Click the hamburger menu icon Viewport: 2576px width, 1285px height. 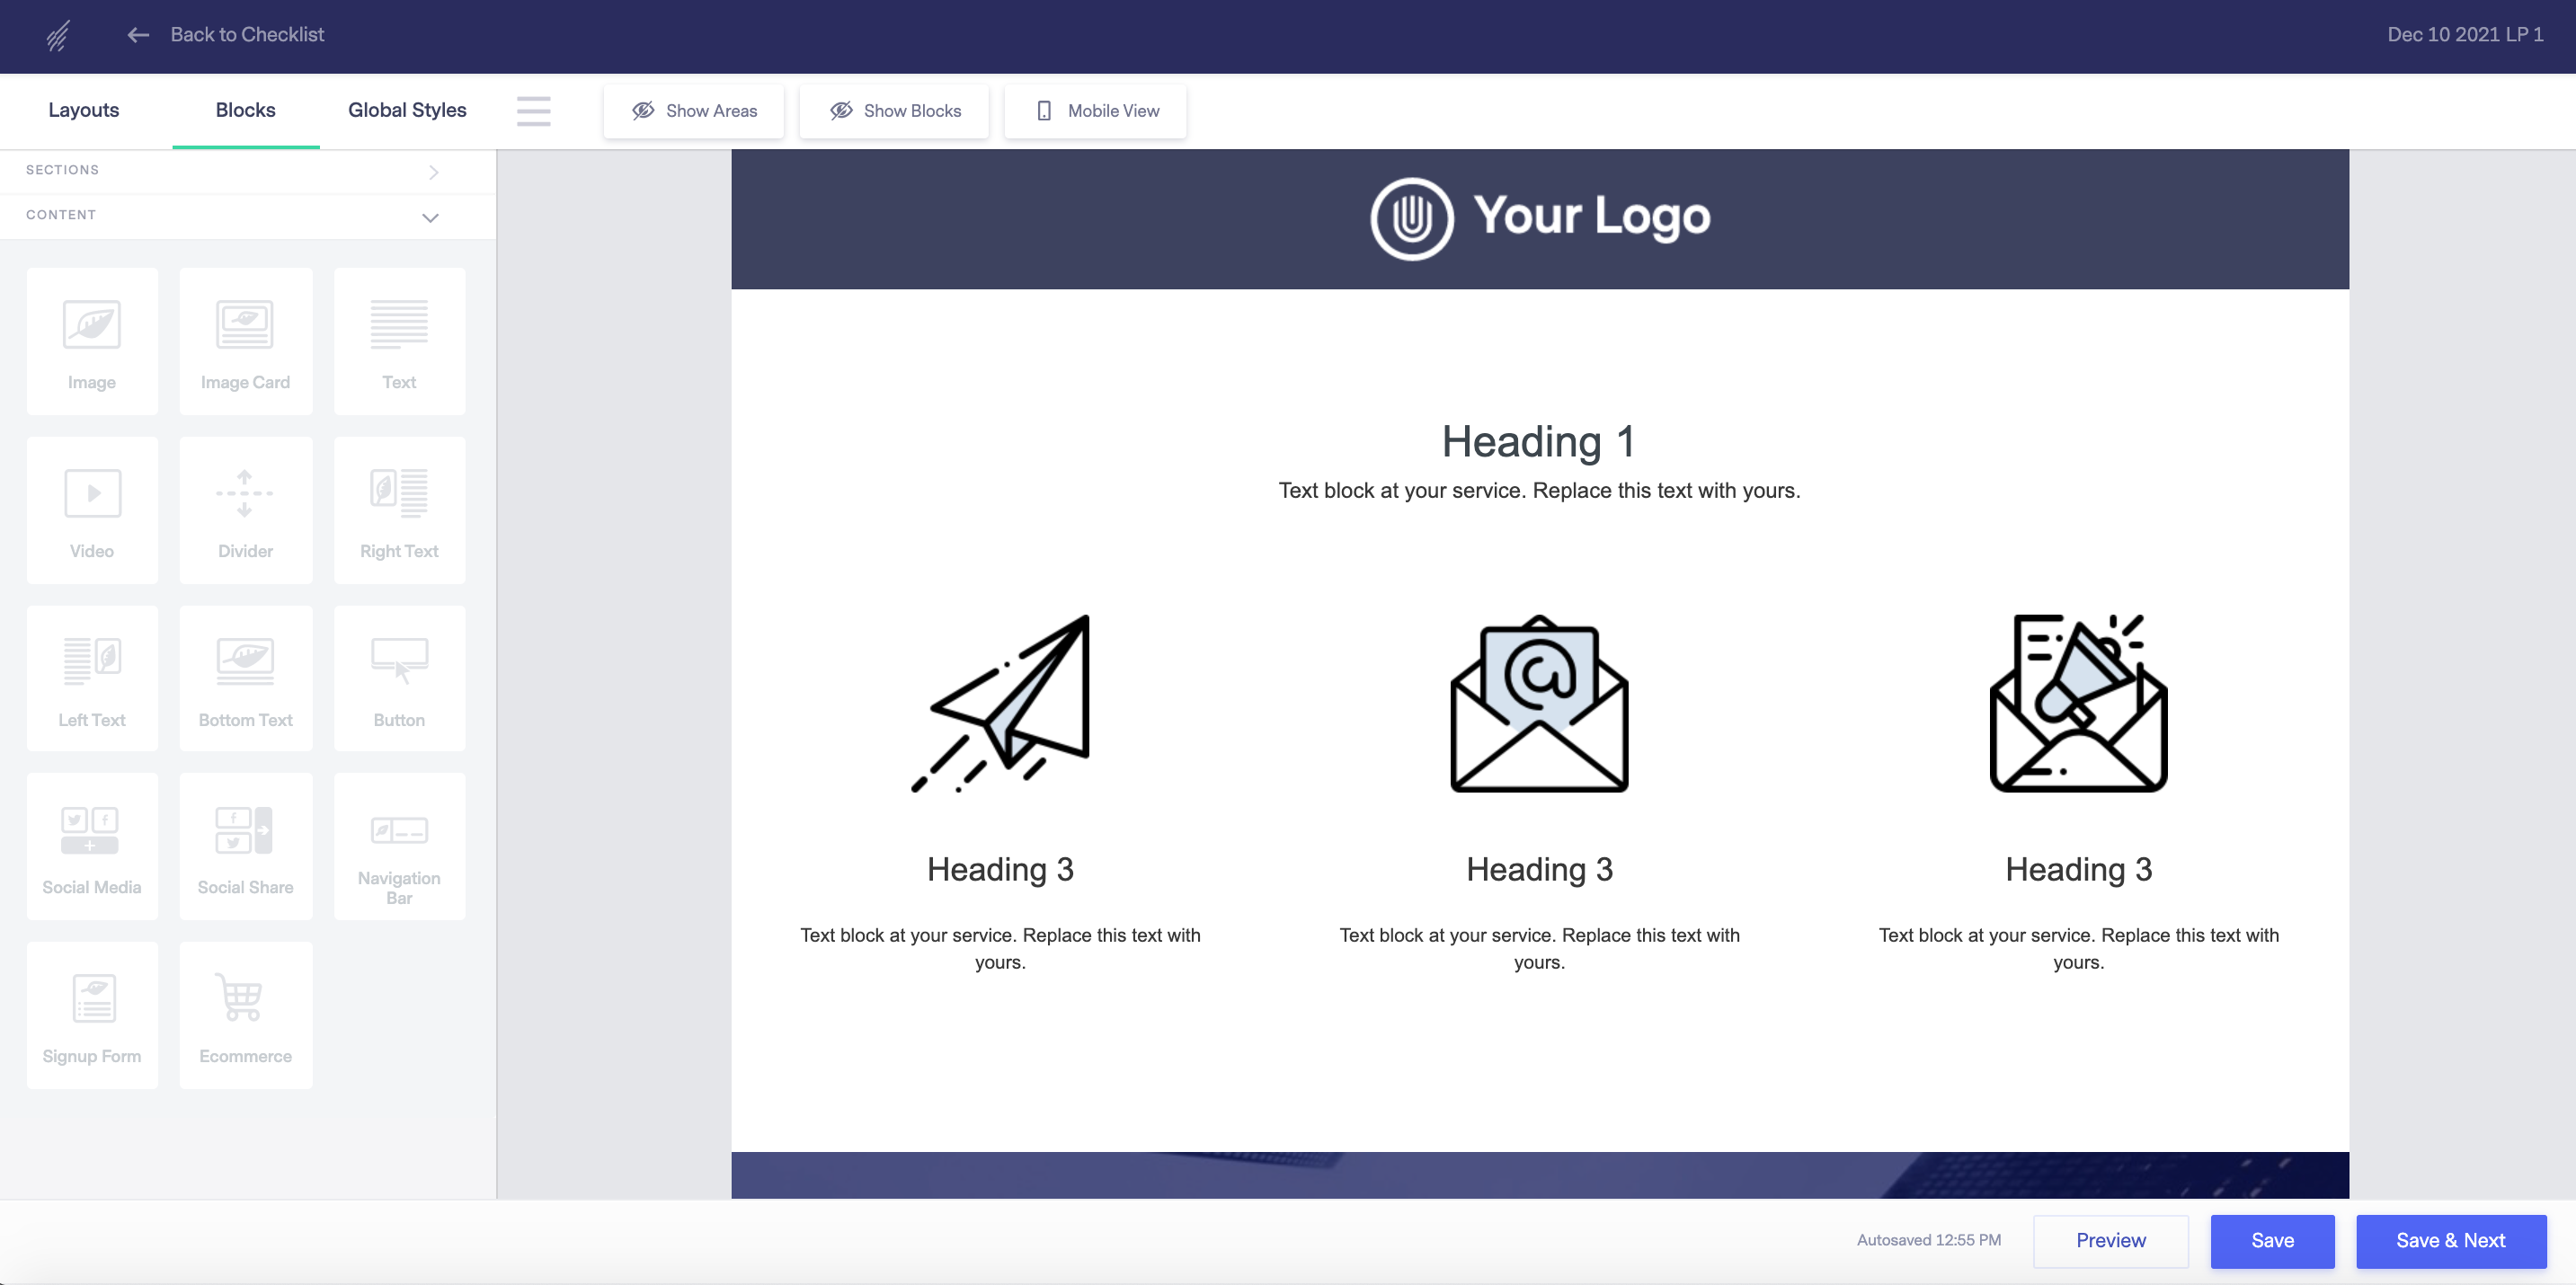click(533, 111)
